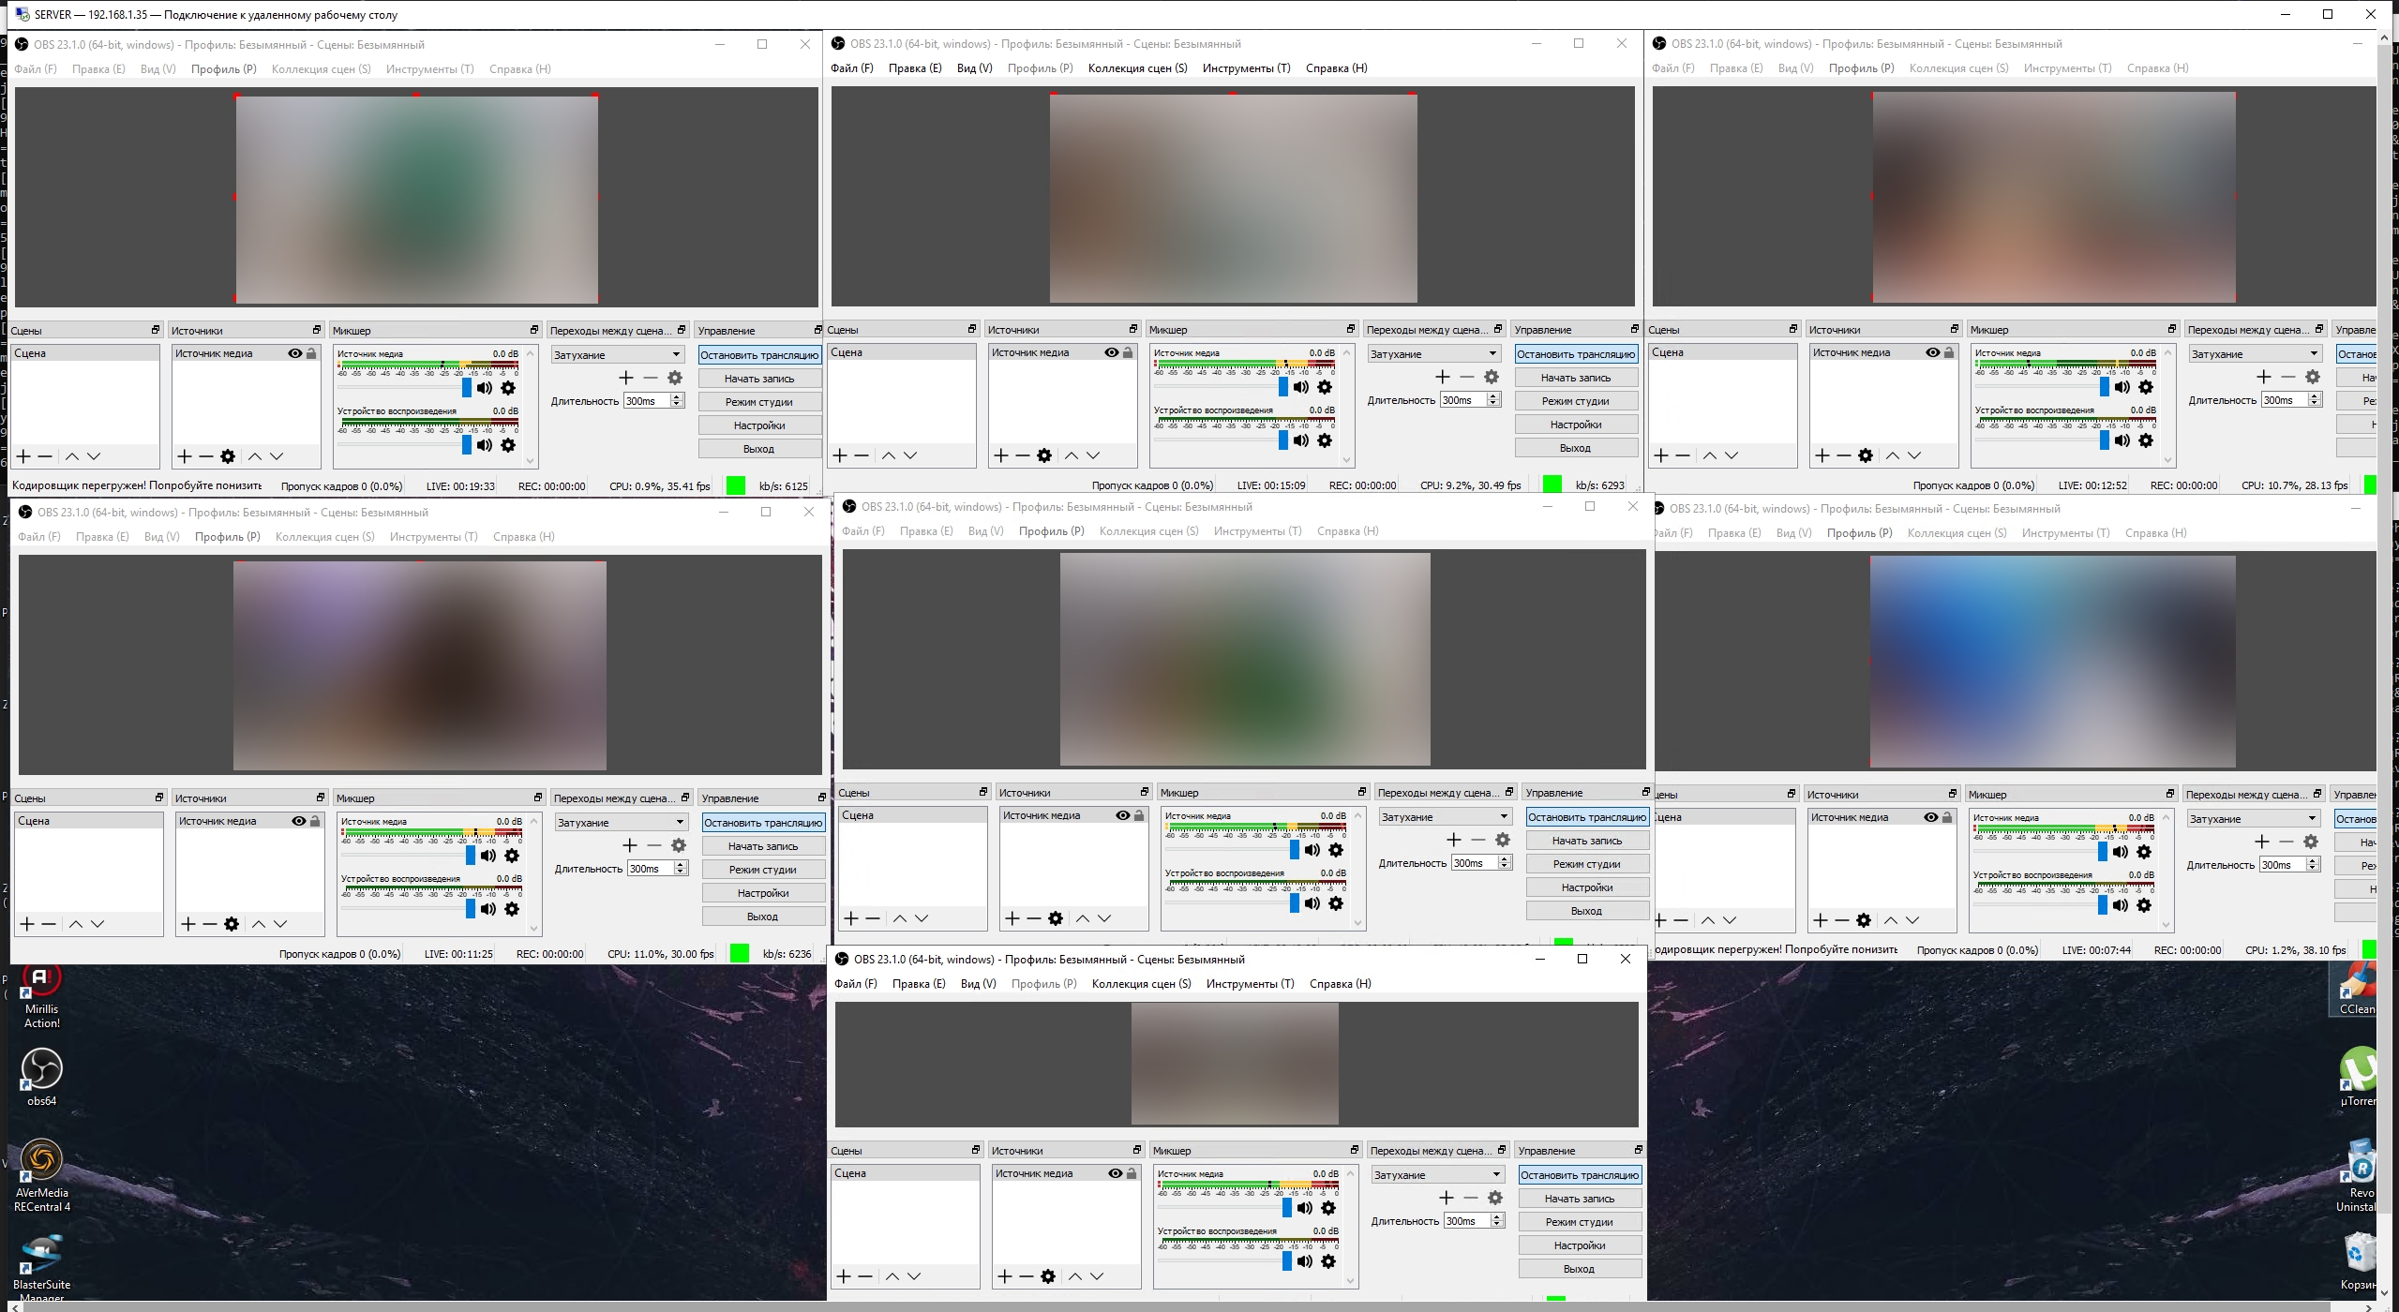
Task: Click Остановить трансляцию in bottom-center OBS window
Action: click(1580, 1174)
